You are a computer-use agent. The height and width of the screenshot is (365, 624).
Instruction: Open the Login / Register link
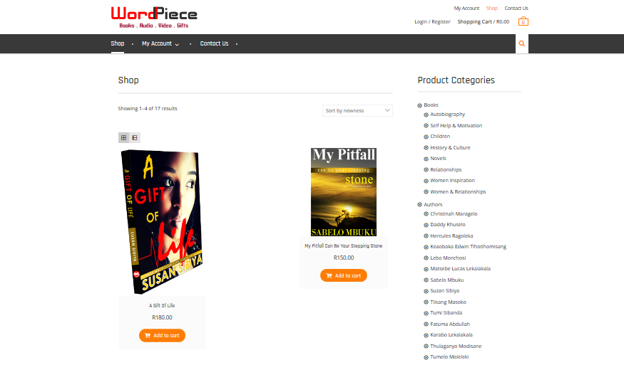(432, 22)
